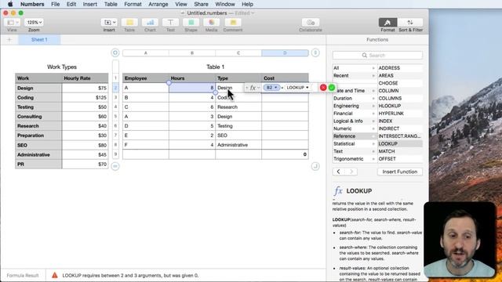Open the View sidebar toolbar button

click(13, 23)
